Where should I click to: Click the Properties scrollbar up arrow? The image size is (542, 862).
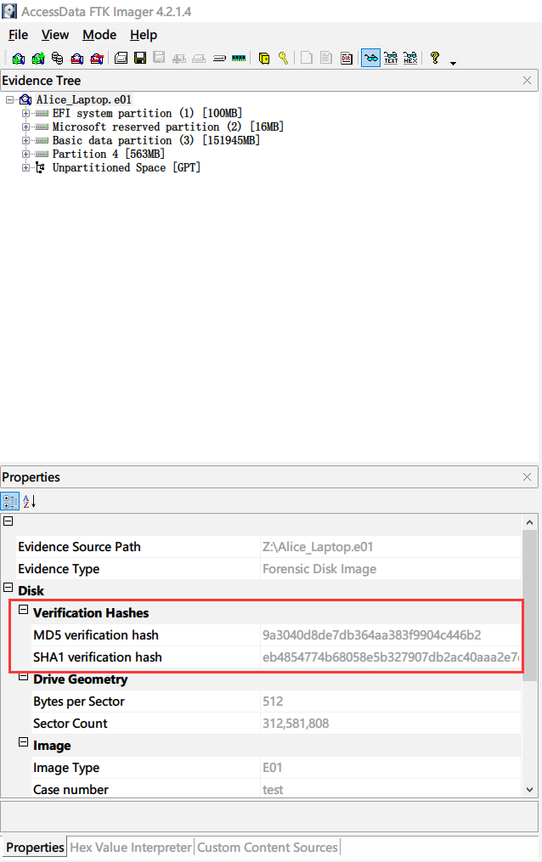(x=529, y=522)
